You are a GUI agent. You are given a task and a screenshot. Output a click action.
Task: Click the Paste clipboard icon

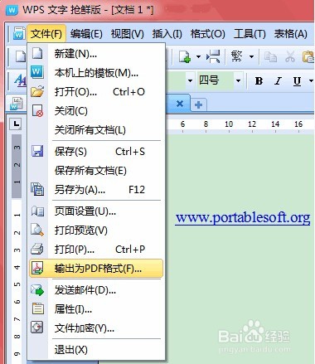click(x=308, y=56)
